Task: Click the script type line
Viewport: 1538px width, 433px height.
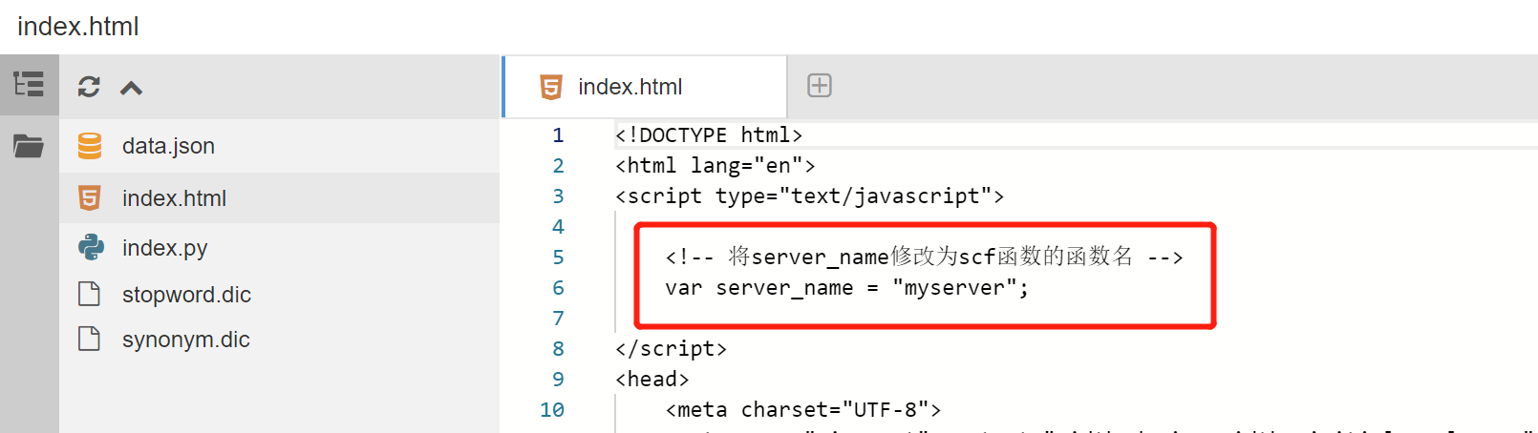Action: click(810, 196)
